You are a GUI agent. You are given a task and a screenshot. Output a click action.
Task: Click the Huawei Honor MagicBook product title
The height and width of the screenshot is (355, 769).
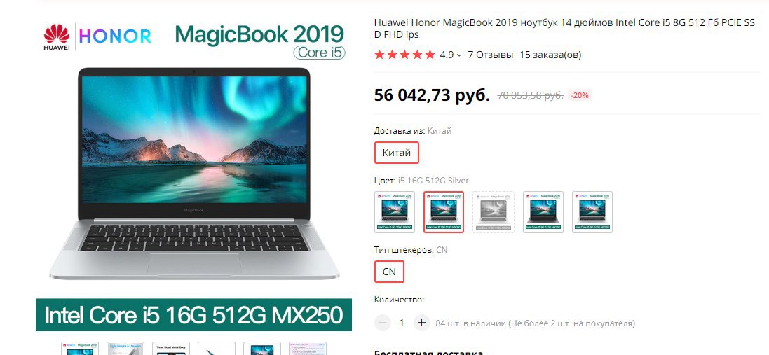(564, 29)
